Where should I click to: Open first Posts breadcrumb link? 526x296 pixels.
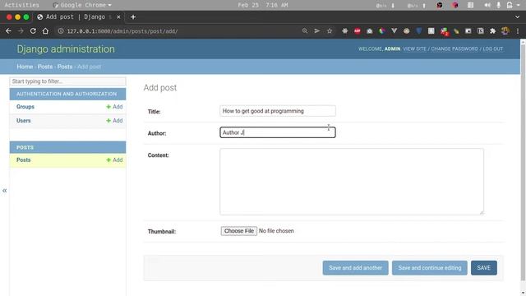45,67
